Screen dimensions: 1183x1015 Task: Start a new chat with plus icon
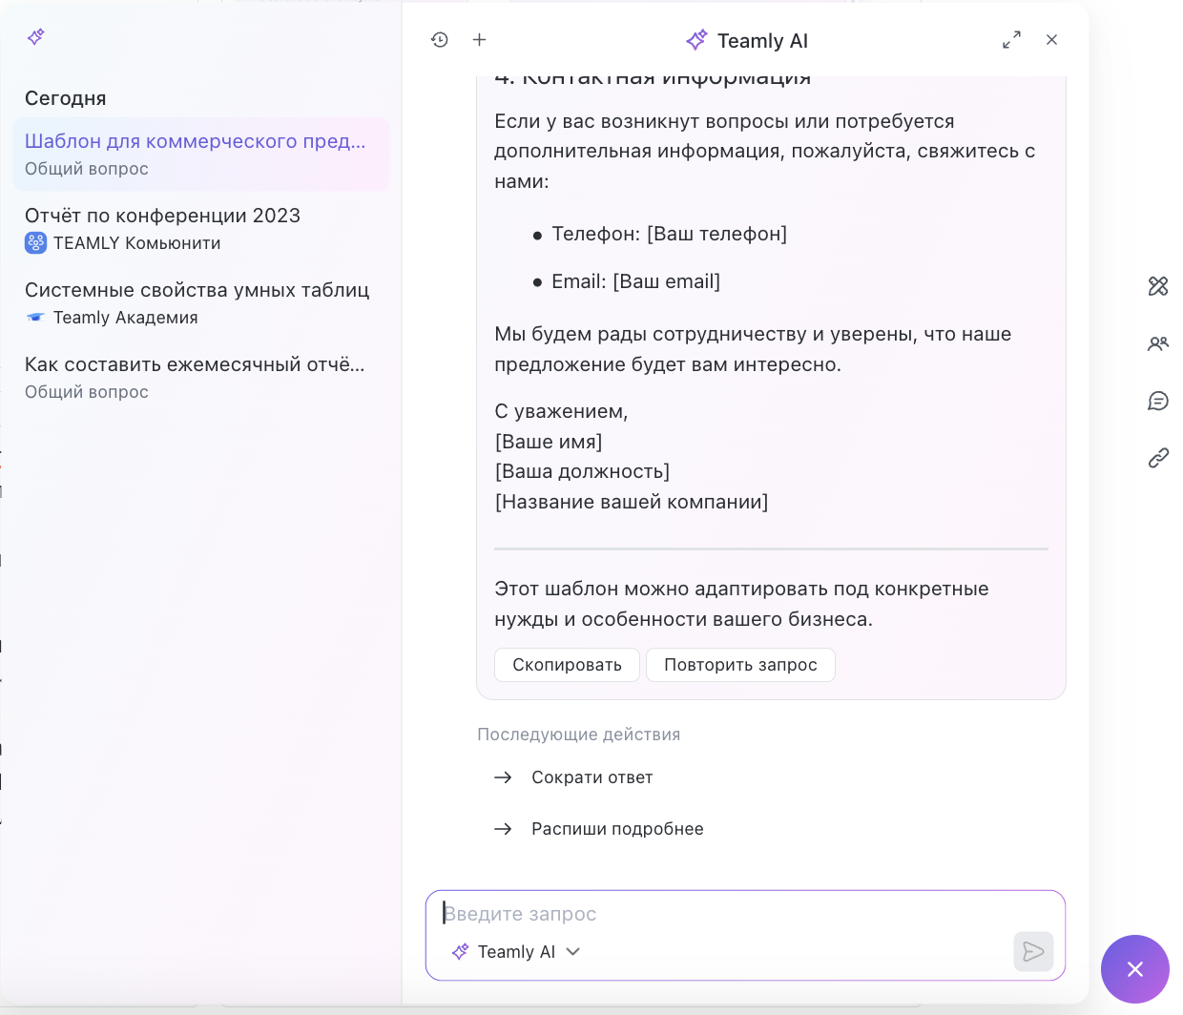click(x=480, y=40)
